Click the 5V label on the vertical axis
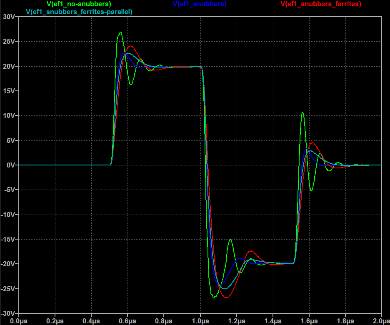This screenshot has width=390, height=325. pyautogui.click(x=11, y=140)
